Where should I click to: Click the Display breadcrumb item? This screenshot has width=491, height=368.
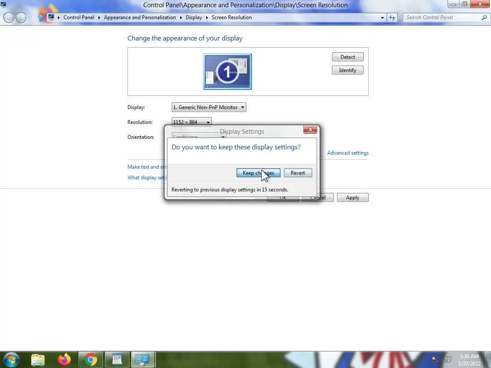coord(194,17)
